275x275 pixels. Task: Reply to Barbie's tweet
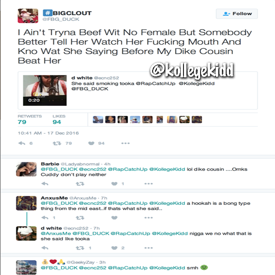45,183
